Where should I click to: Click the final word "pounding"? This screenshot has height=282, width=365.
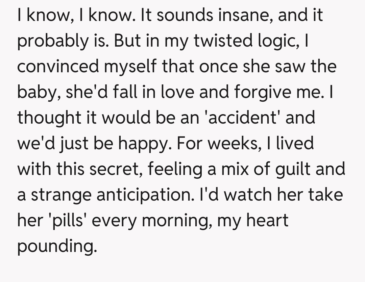pyautogui.click(x=55, y=247)
